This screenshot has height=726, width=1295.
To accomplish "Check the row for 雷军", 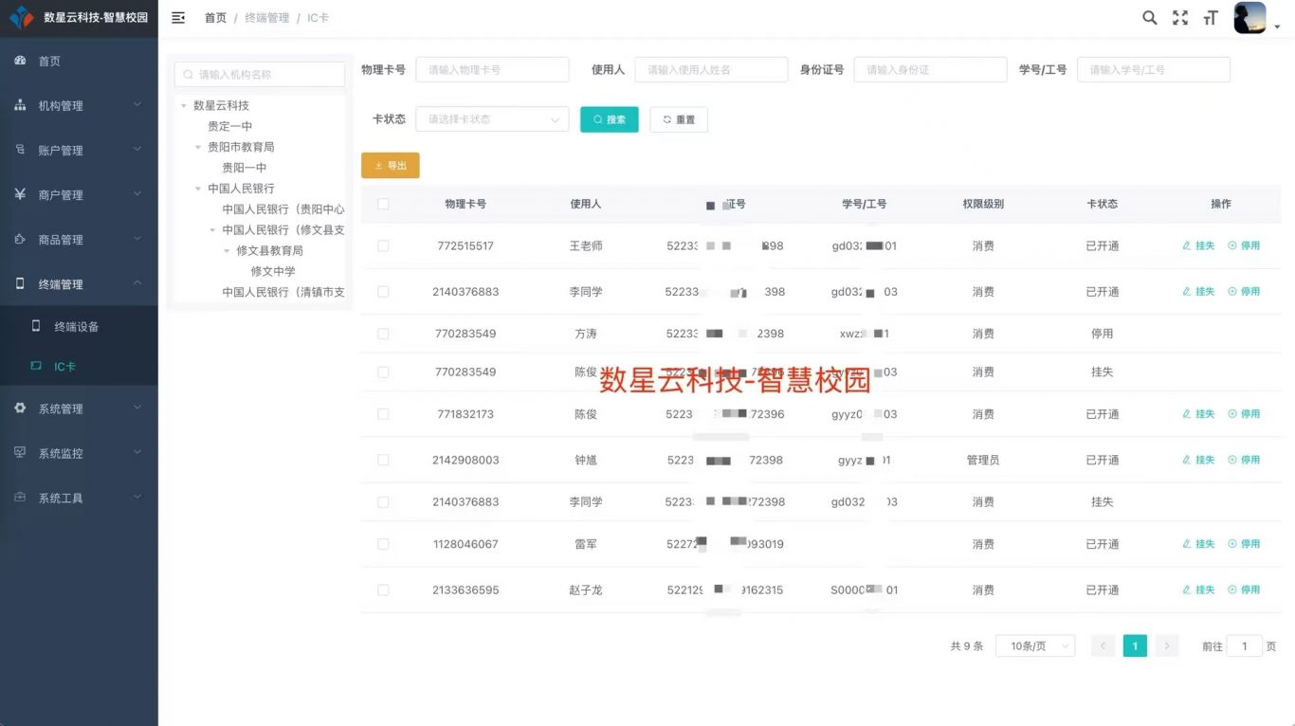I will click(x=383, y=544).
